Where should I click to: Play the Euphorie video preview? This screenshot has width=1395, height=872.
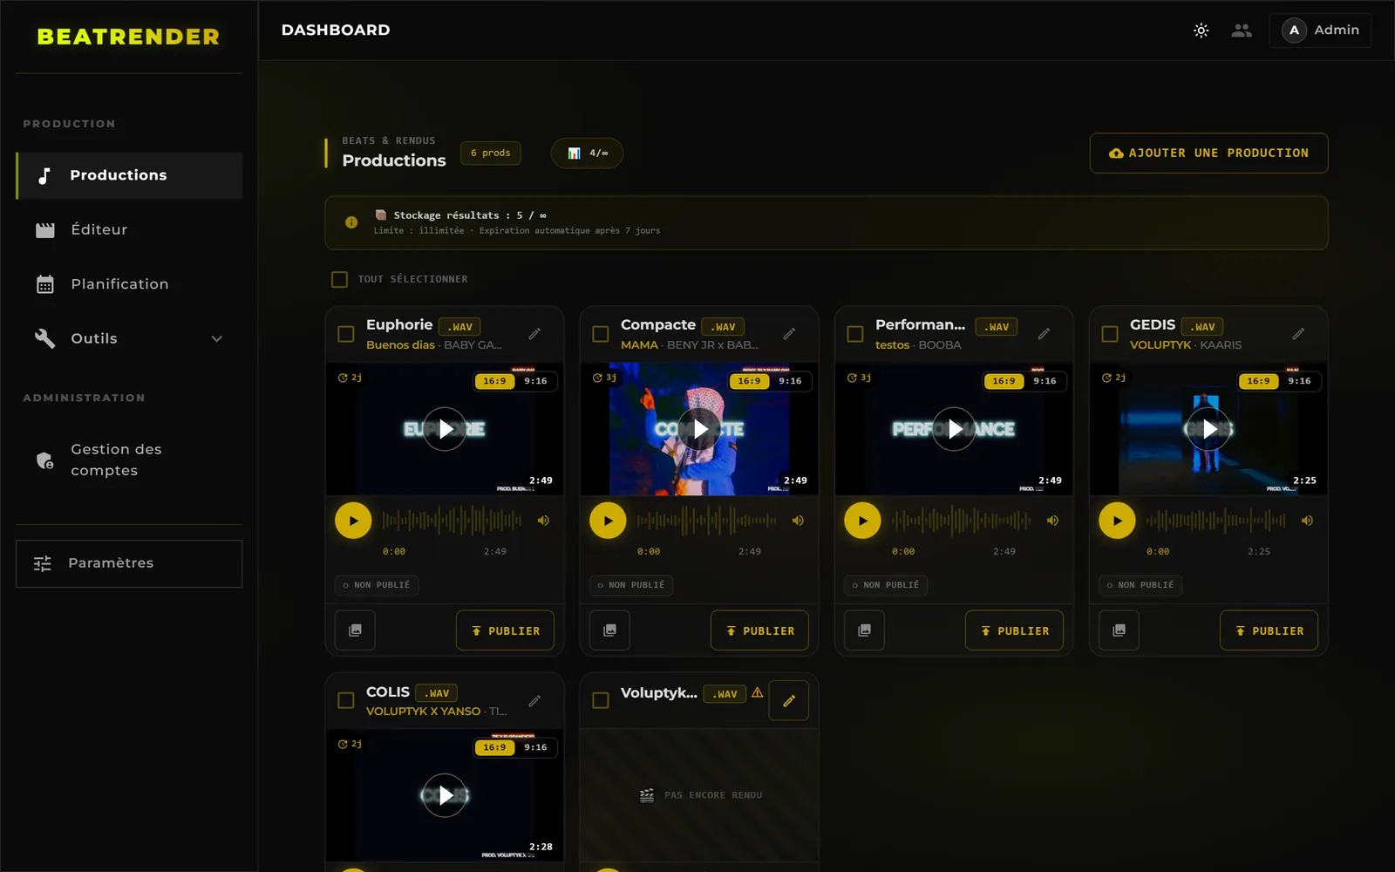tap(445, 429)
